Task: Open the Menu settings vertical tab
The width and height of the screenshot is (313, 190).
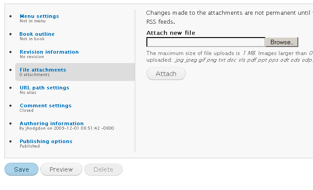Action: [x=39, y=16]
